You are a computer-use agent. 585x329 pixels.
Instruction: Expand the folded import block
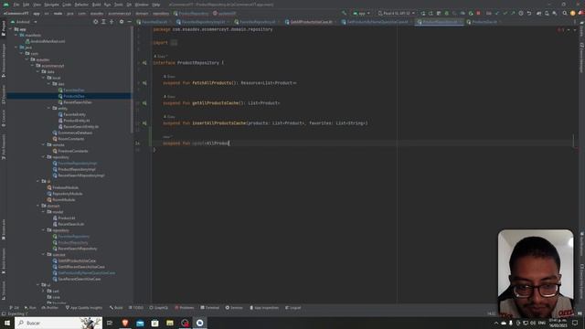(x=174, y=43)
